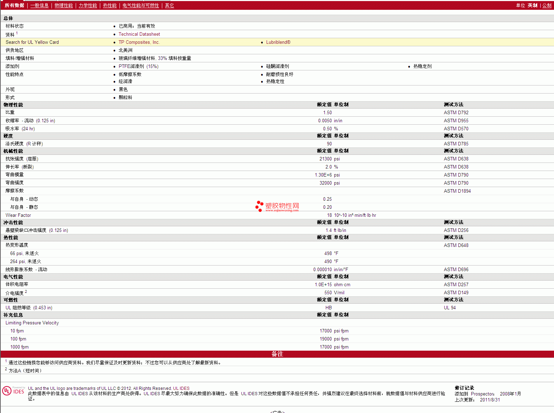
Task: Switch to the 一般信息 tab
Action: tap(39, 6)
